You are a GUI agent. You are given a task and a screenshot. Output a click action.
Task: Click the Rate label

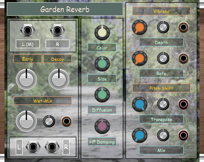point(161,73)
